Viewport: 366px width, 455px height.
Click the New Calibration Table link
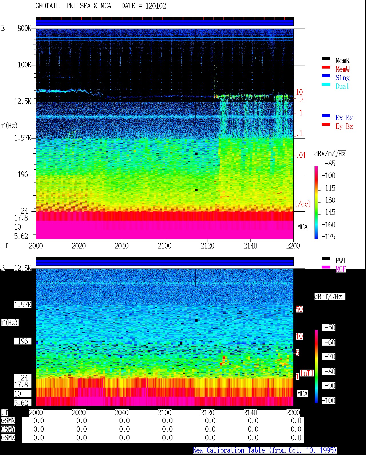[265, 450]
